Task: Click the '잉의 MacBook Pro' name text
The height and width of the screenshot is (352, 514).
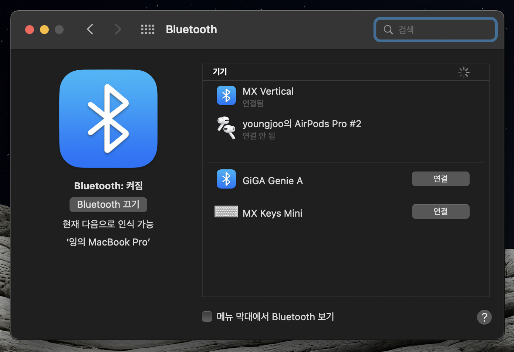Action: point(108,242)
